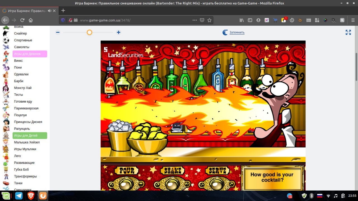Screen dimensions: 358x201
Task: Open the Пони category
Action: click(18, 67)
